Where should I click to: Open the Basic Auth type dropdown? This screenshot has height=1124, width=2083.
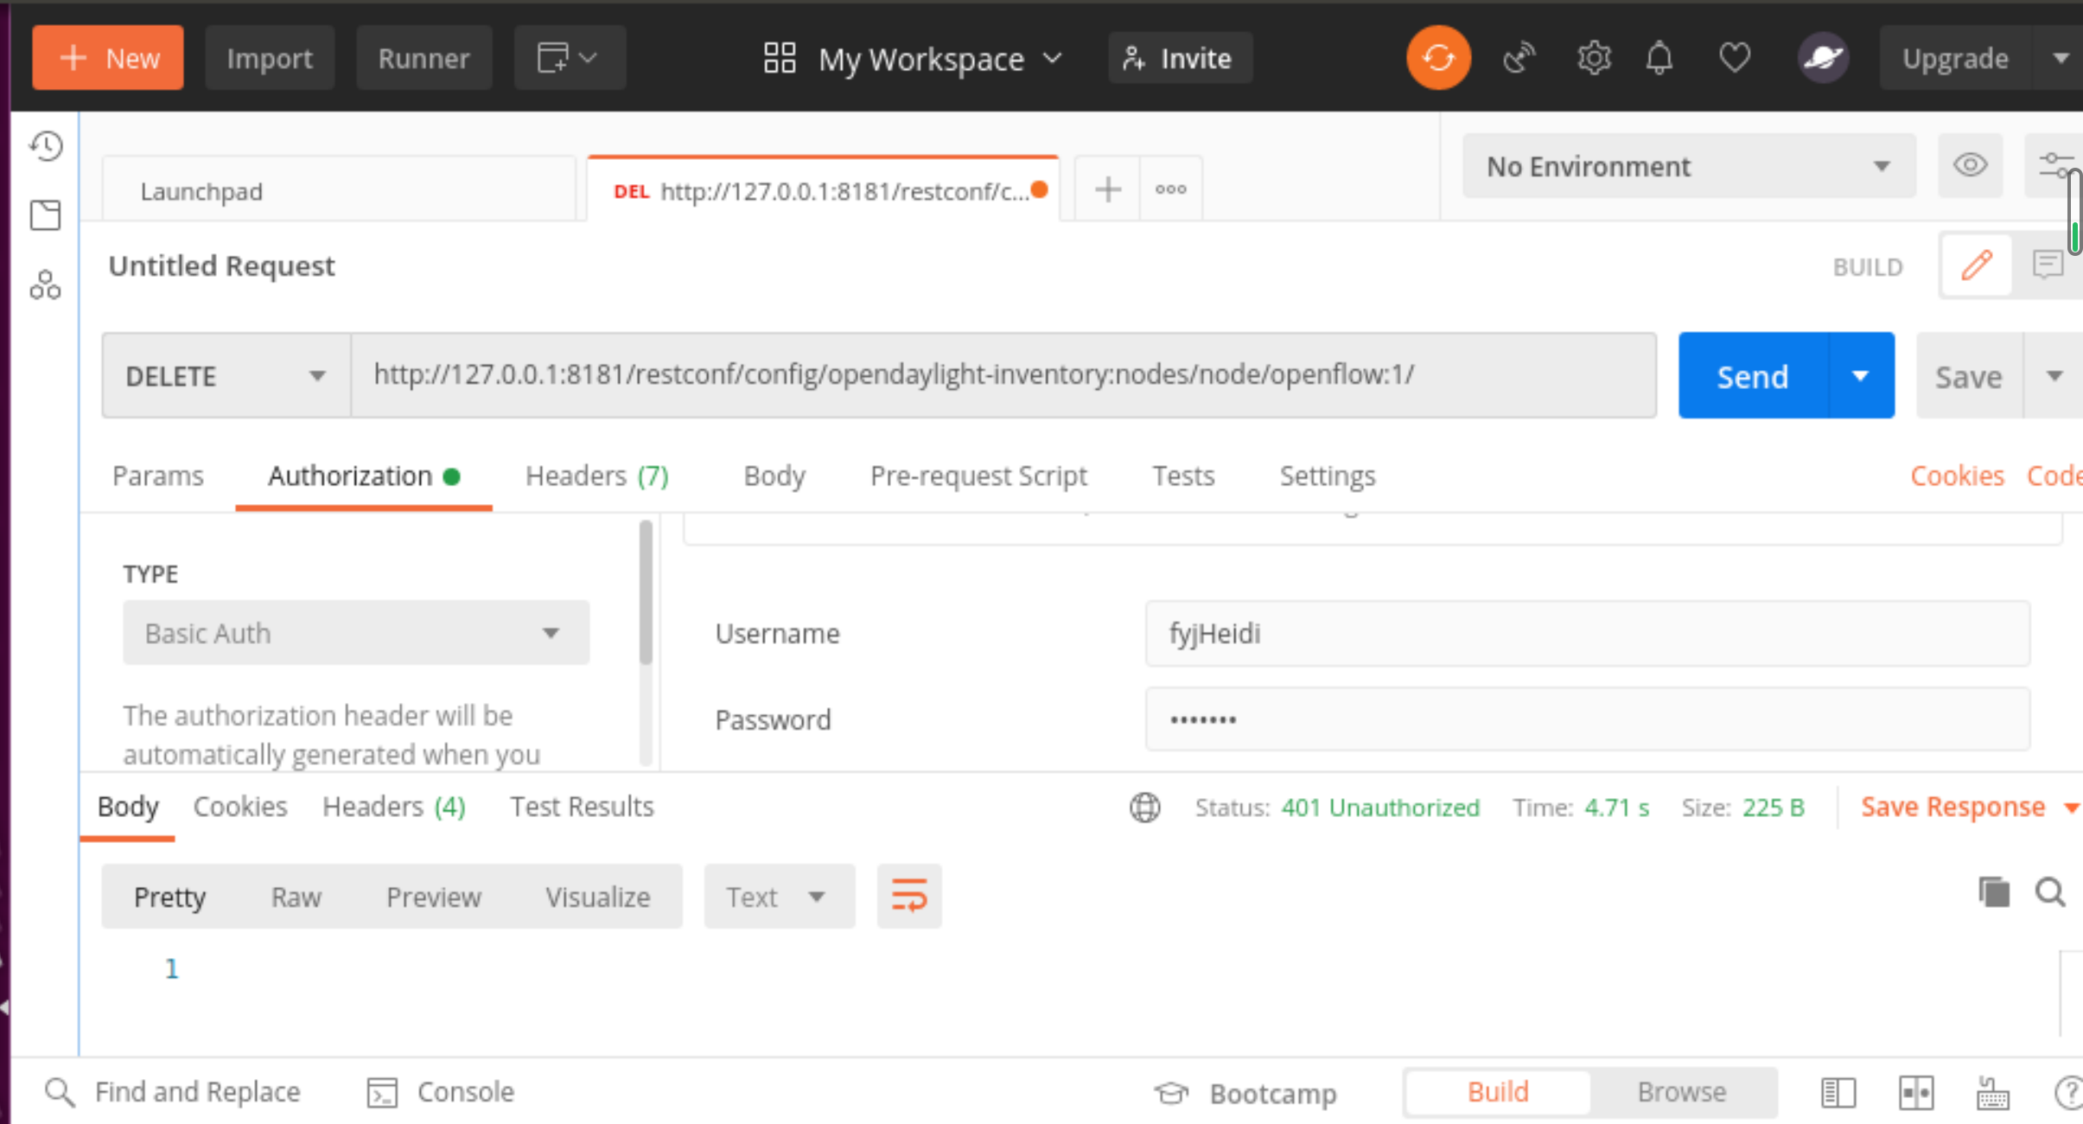click(355, 633)
